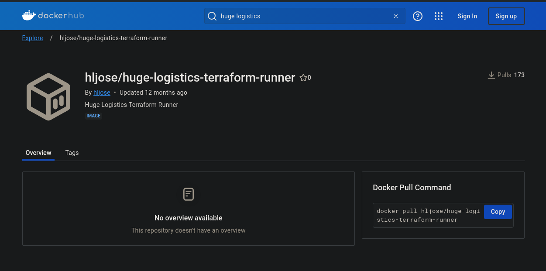Clear the search text with the X

pyautogui.click(x=396, y=16)
